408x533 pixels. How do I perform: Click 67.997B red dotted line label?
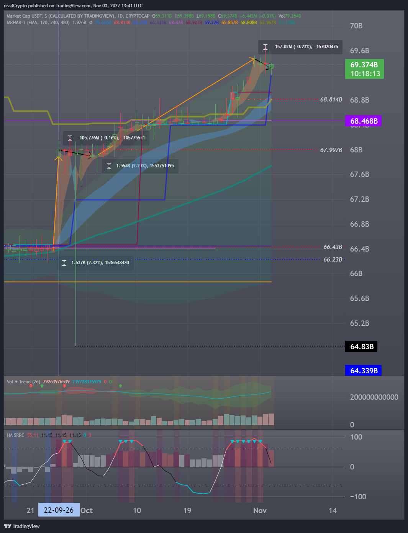pos(331,150)
